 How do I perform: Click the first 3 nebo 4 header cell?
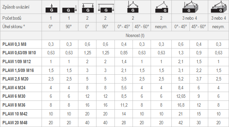[x=190, y=18]
